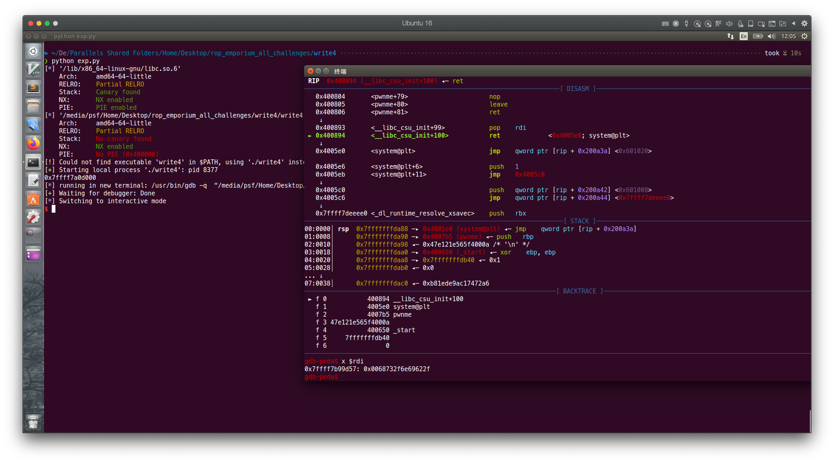Open Sublime Text from the dock
Image resolution: width=834 pixels, height=463 pixels.
pyautogui.click(x=33, y=87)
